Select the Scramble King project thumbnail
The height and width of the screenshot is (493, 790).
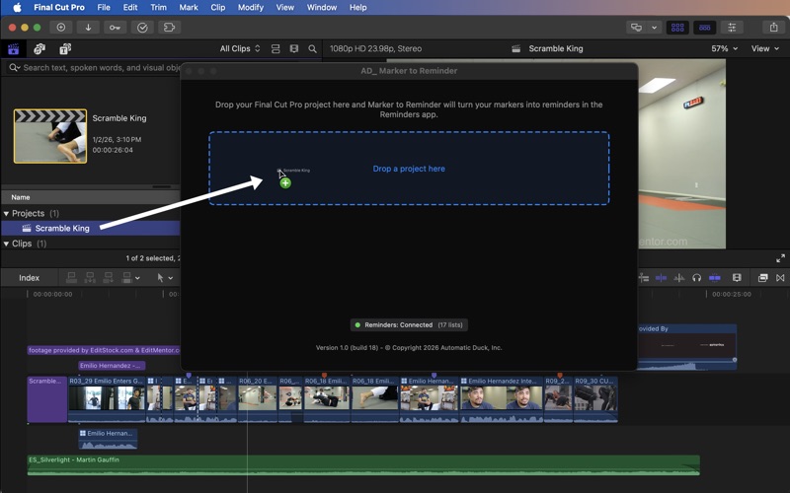(50, 136)
